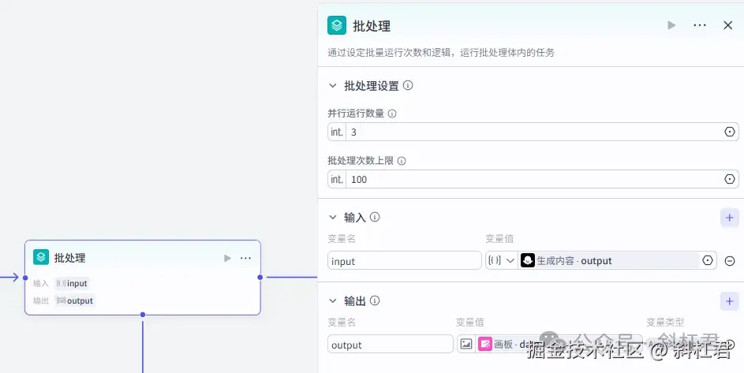
Task: Remove the input variable row
Action: [730, 261]
